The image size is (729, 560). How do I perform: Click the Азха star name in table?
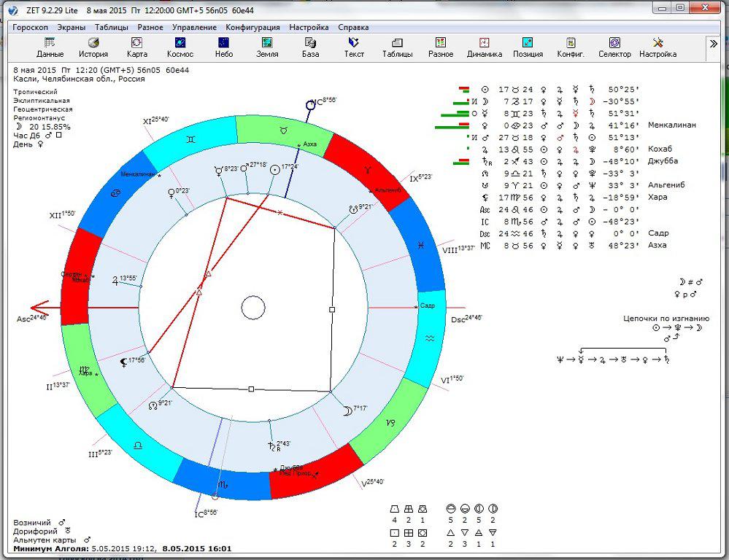(x=657, y=246)
